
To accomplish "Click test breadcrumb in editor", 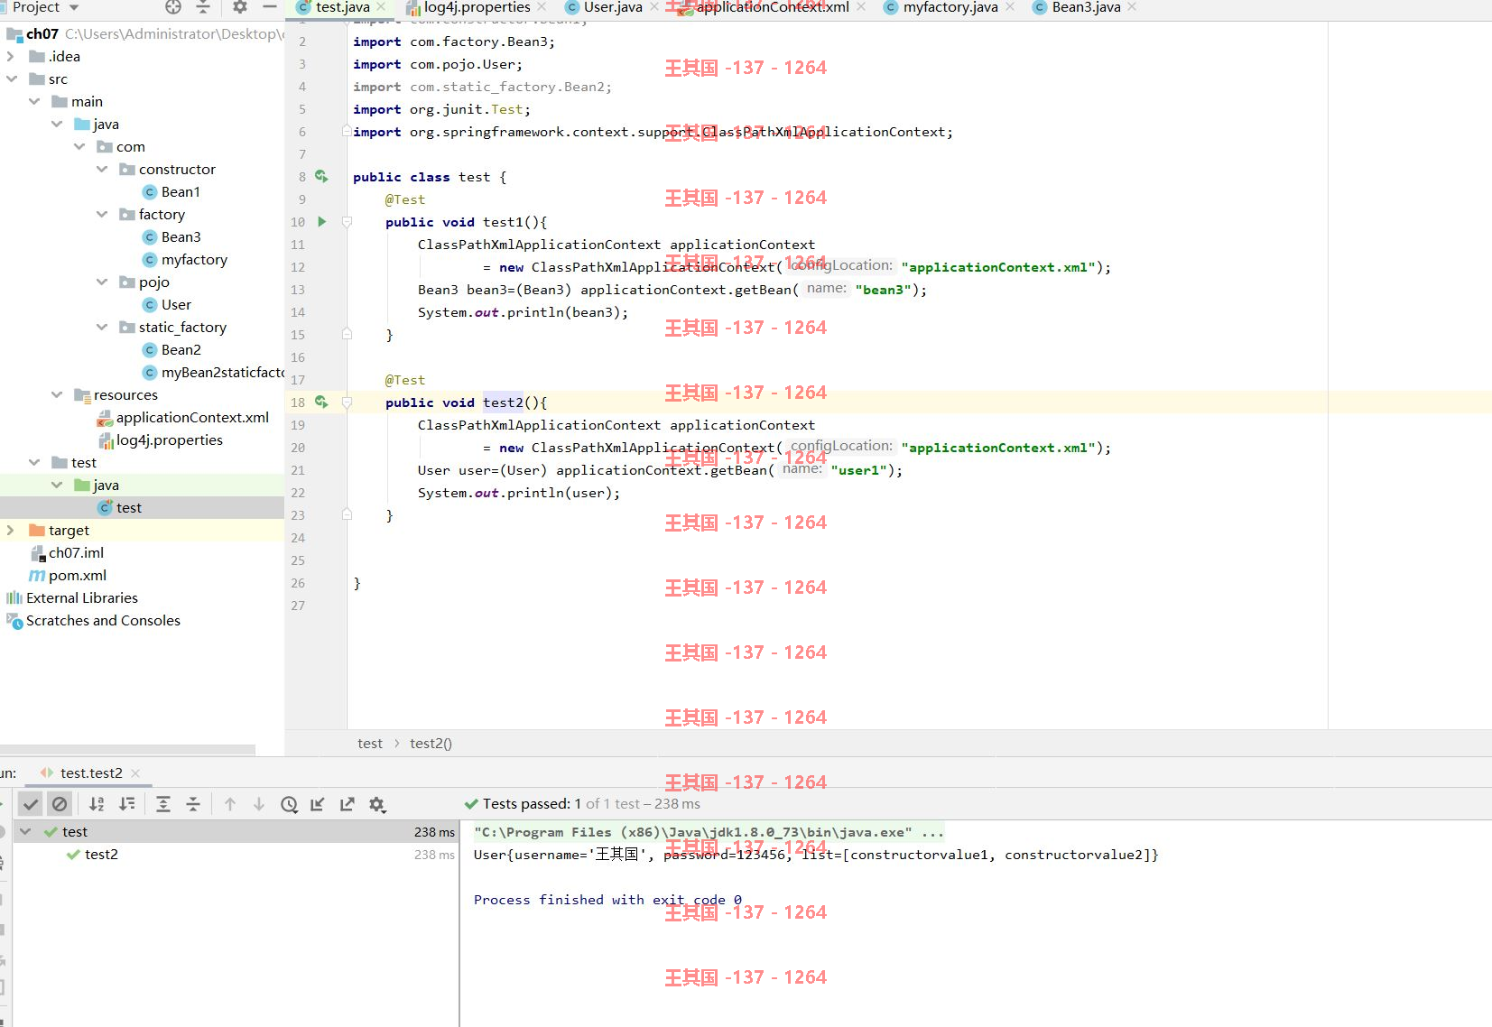I will tap(370, 744).
